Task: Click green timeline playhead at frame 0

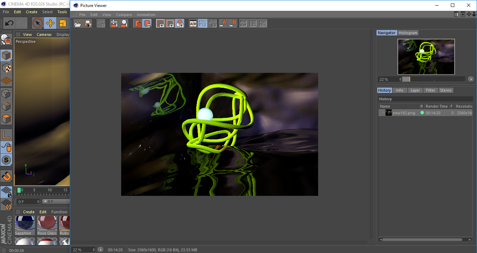Action: [19, 190]
